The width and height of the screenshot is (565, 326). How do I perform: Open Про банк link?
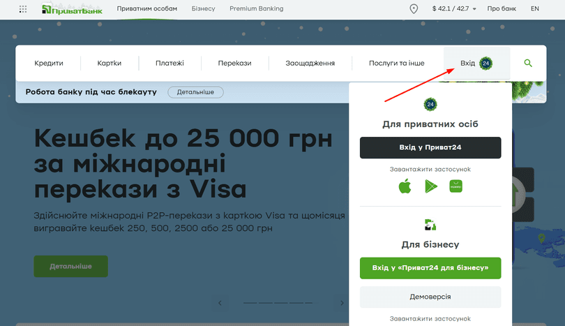tap(502, 8)
